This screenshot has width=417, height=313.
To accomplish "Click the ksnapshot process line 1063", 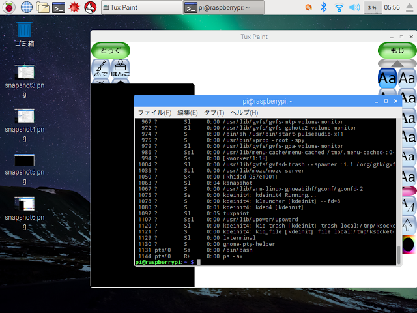I will pos(265,183).
